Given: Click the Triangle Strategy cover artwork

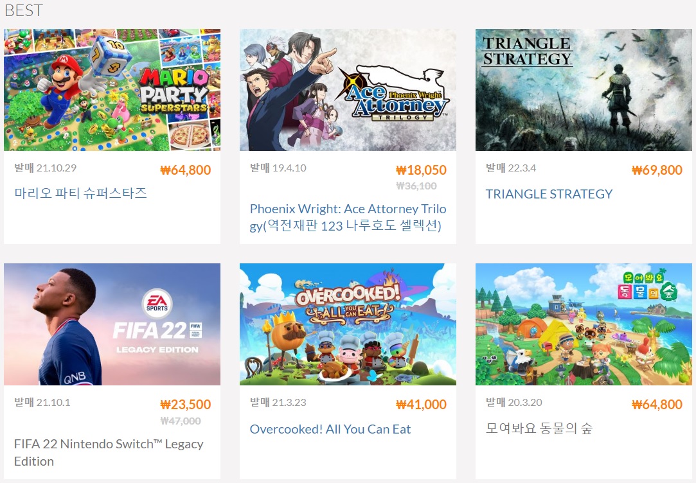Looking at the screenshot, I should coord(584,90).
